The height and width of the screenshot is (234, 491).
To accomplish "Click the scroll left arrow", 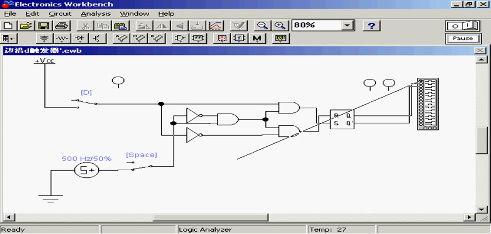I will click(x=8, y=218).
